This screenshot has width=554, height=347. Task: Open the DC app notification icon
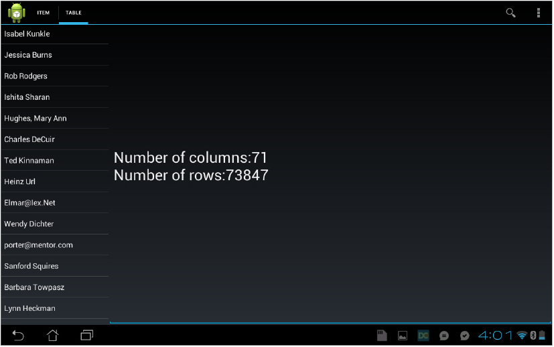tap(423, 336)
